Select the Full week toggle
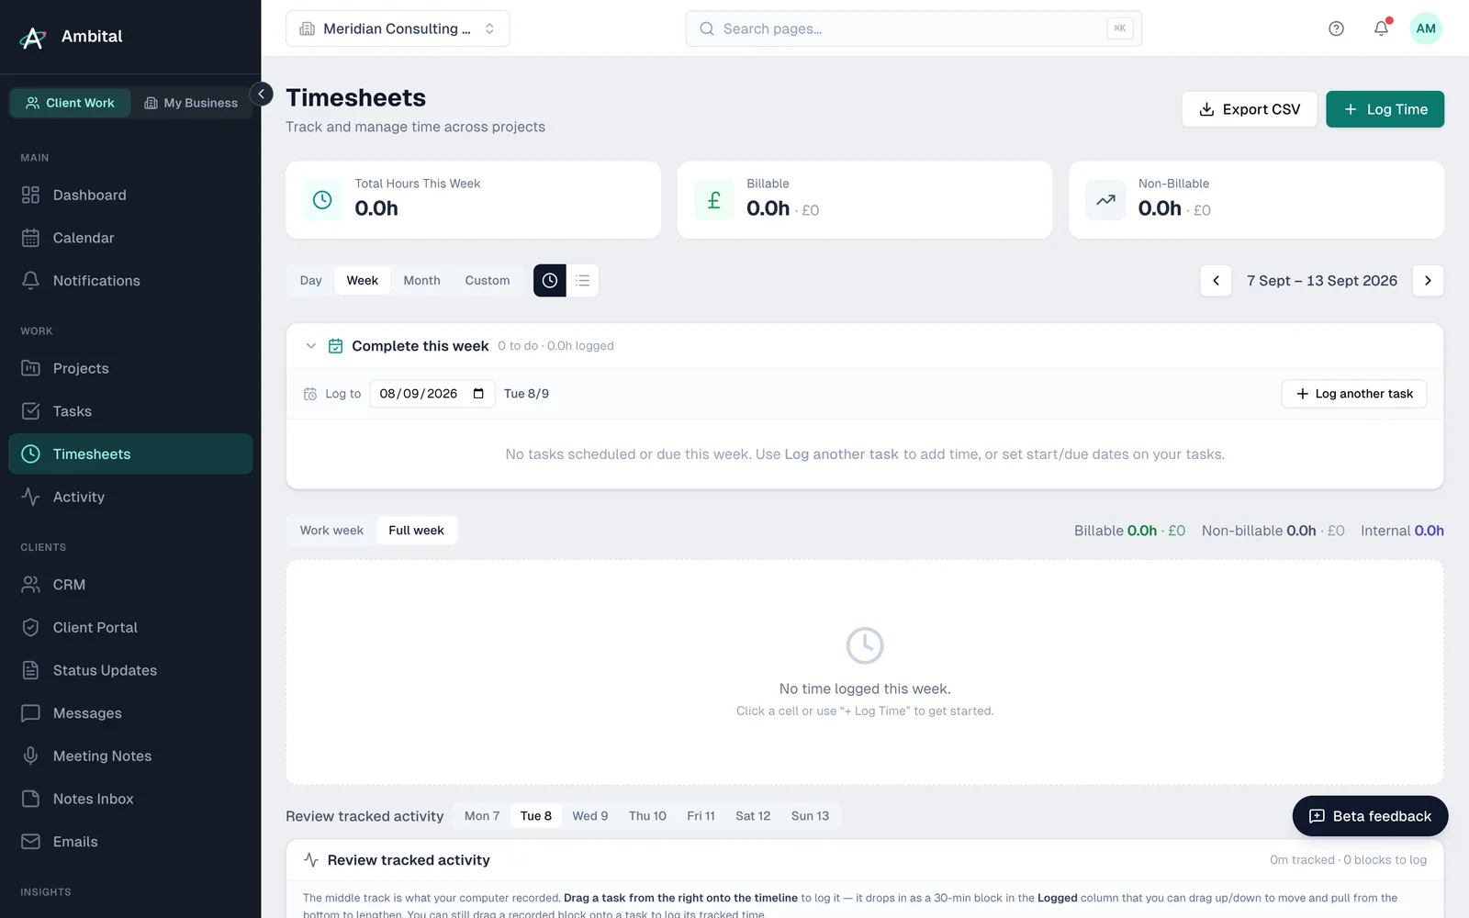Image resolution: width=1469 pixels, height=918 pixels. point(416,531)
